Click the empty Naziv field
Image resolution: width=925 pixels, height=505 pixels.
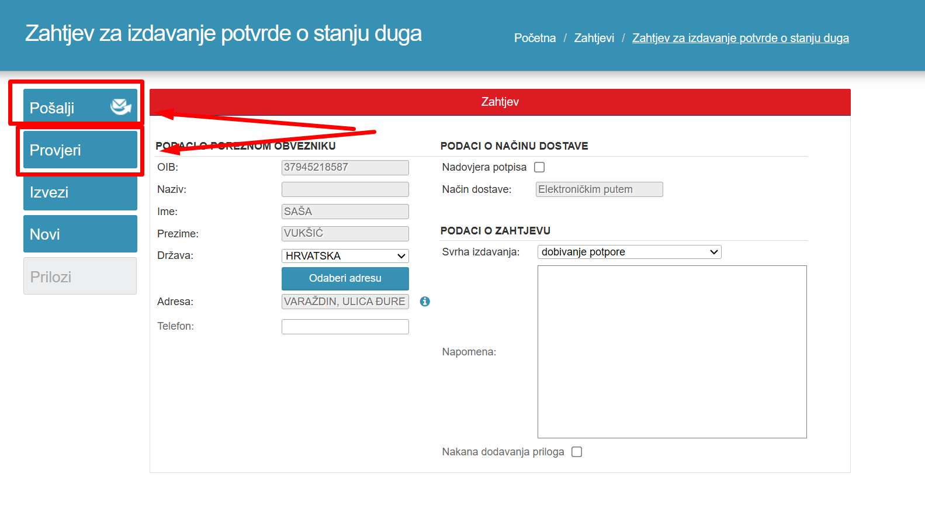345,189
